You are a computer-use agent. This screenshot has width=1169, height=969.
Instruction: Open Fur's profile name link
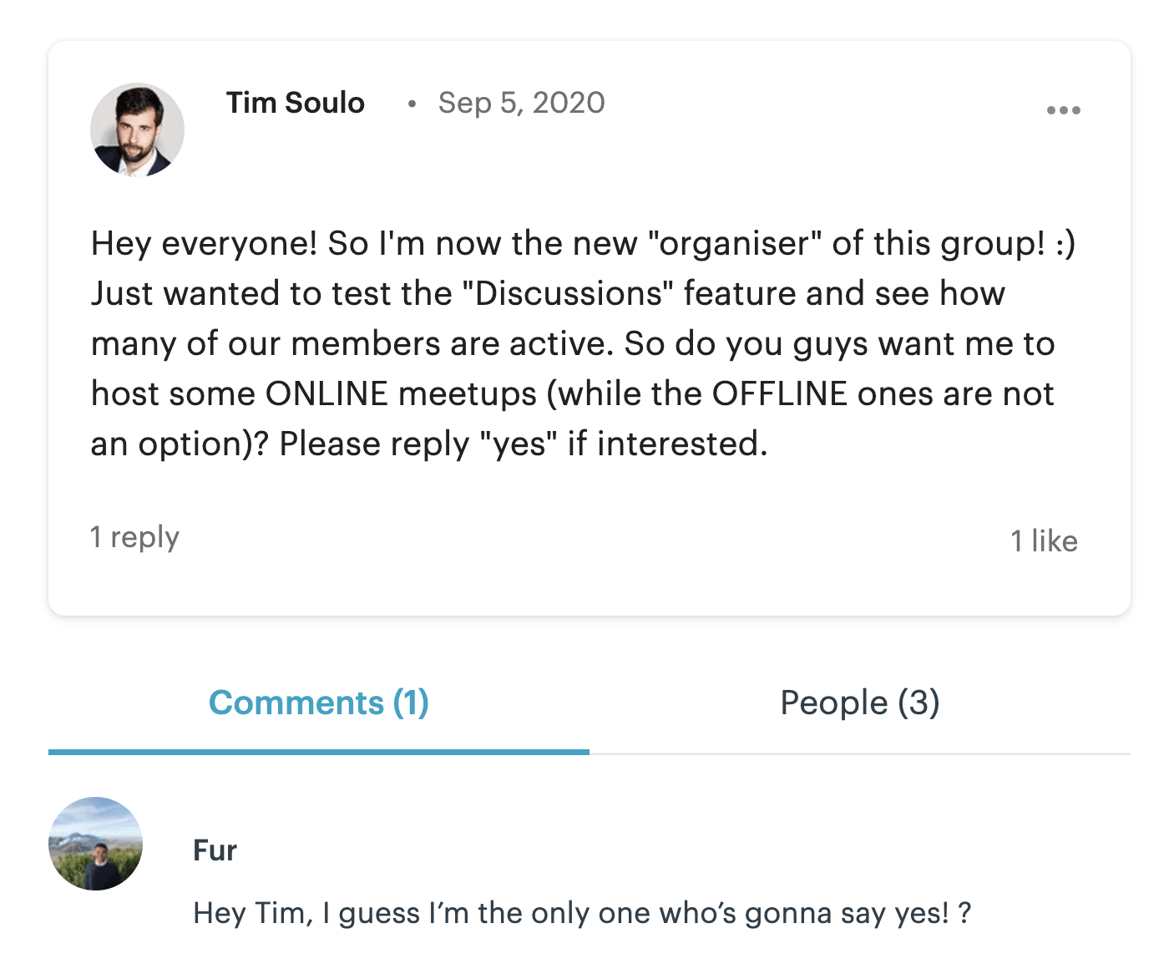[x=215, y=850]
